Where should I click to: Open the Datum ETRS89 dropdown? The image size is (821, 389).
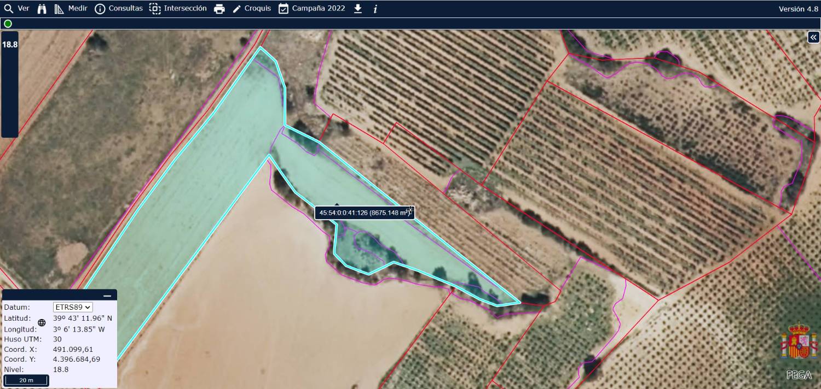[73, 307]
